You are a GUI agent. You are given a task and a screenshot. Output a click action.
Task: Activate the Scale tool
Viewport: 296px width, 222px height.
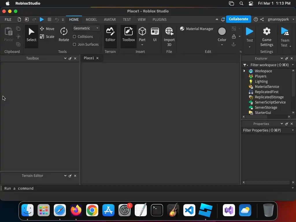pyautogui.click(x=47, y=36)
